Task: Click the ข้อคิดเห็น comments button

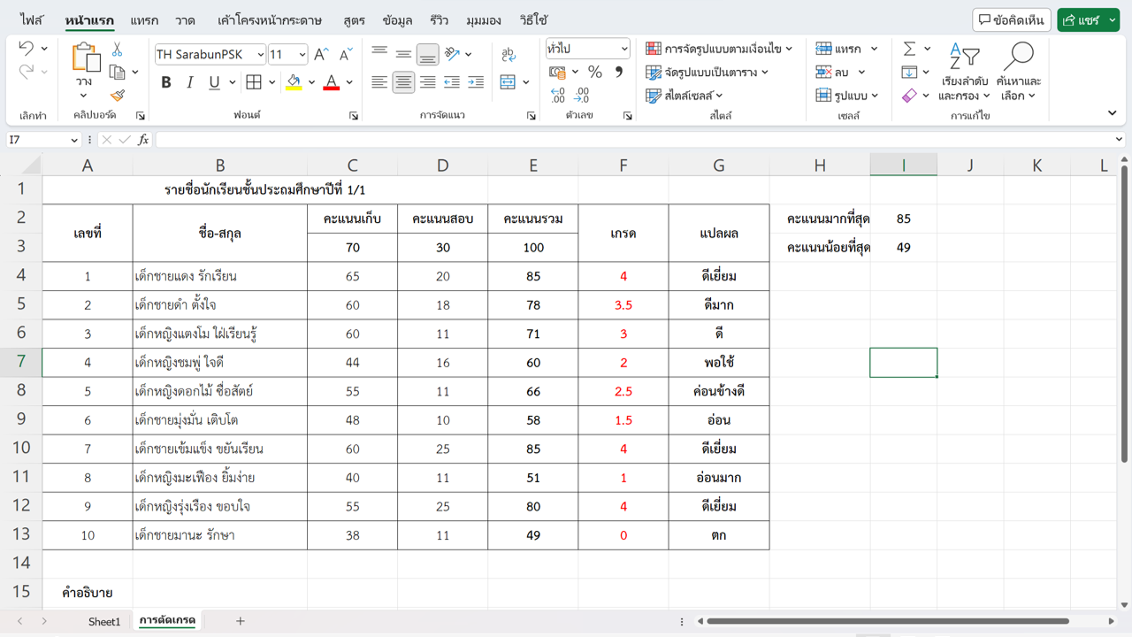Action: pos(1011,20)
